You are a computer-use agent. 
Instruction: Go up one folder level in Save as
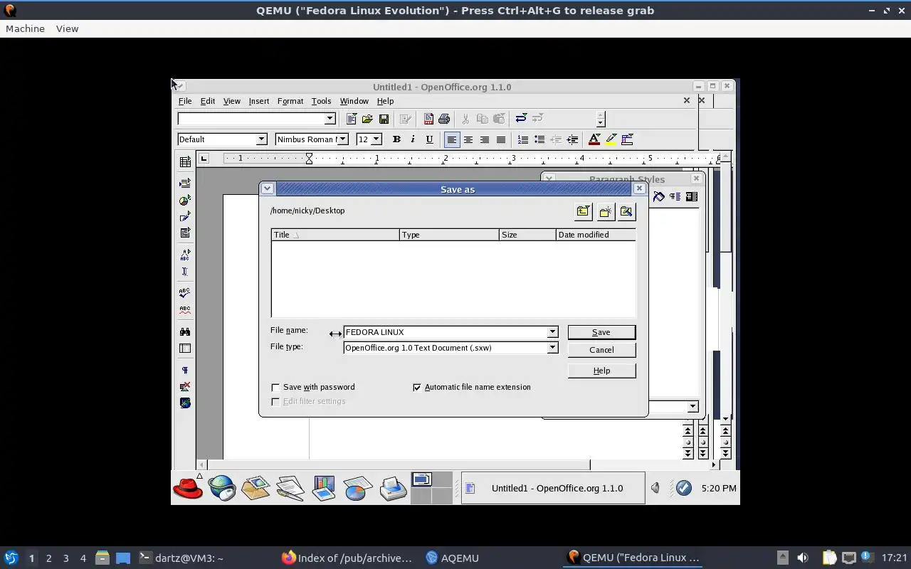point(584,211)
